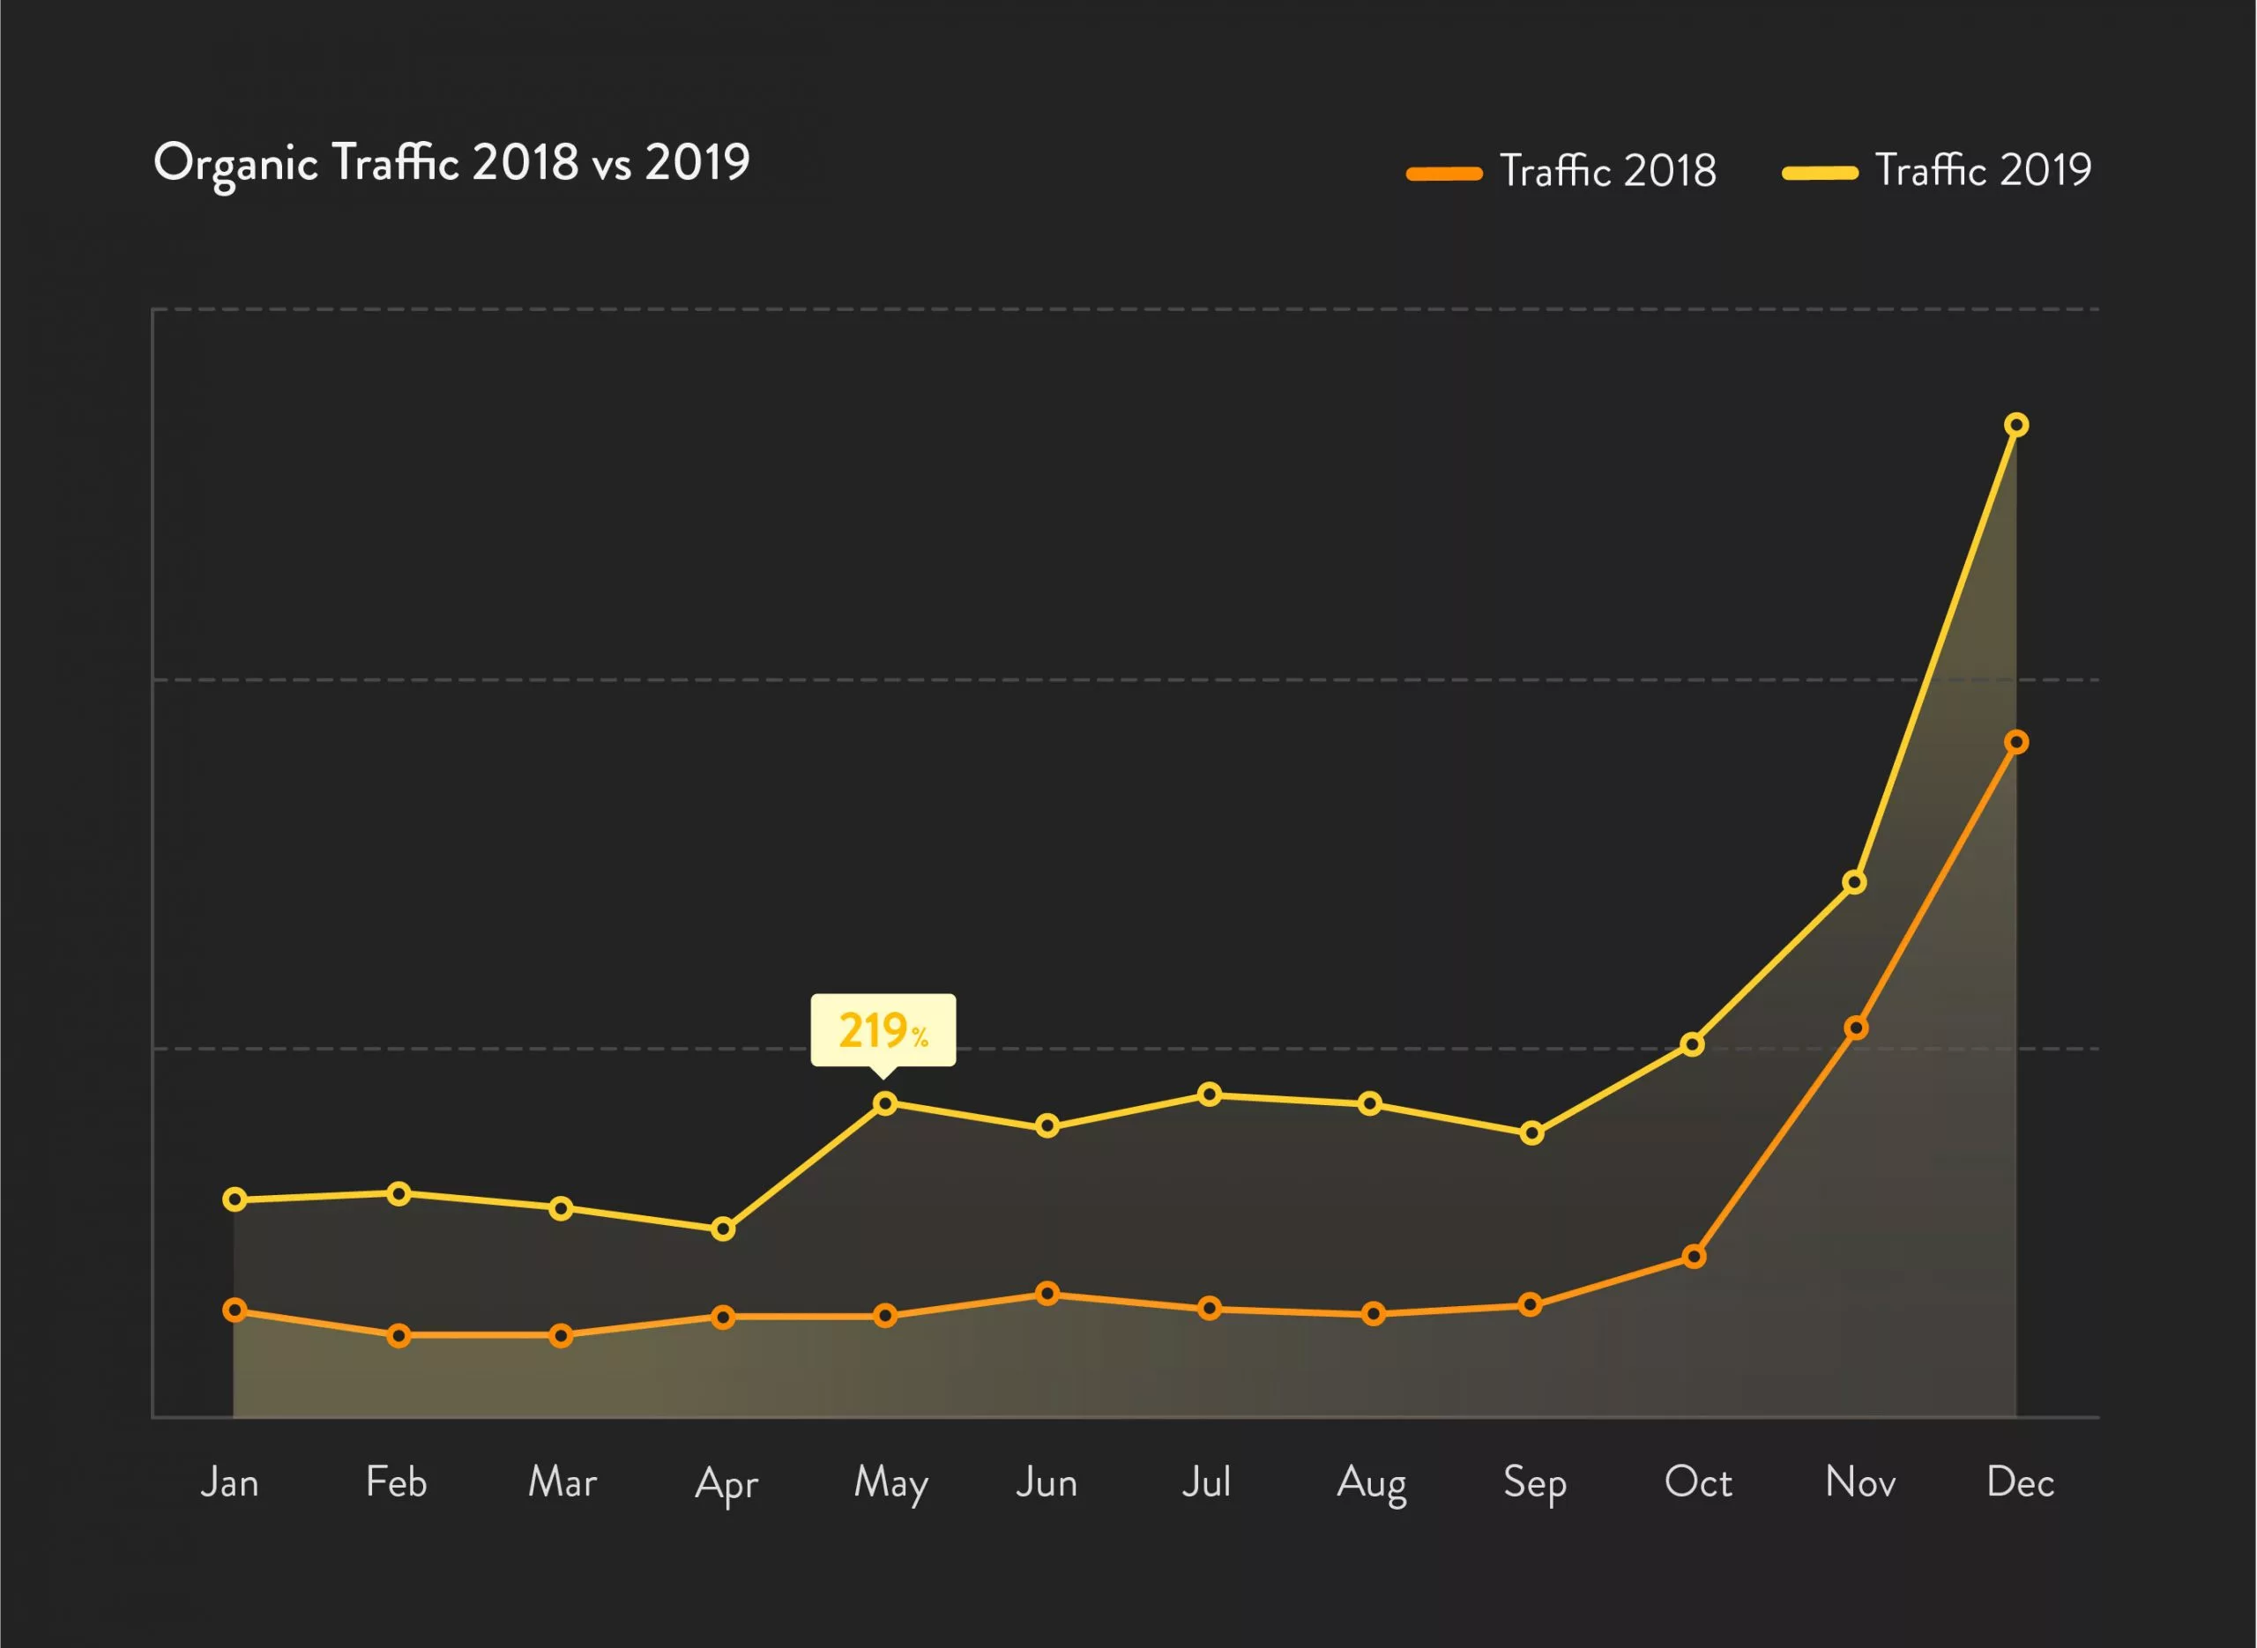Viewport: 2257px width, 1648px height.
Task: Select the October 2018 orange data point
Action: point(1694,1257)
